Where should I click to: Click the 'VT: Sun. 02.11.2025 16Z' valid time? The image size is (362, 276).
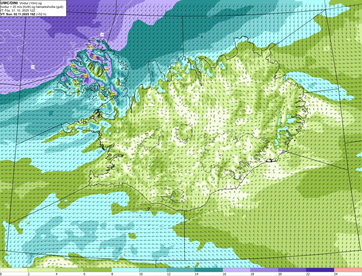pyautogui.click(x=18, y=14)
